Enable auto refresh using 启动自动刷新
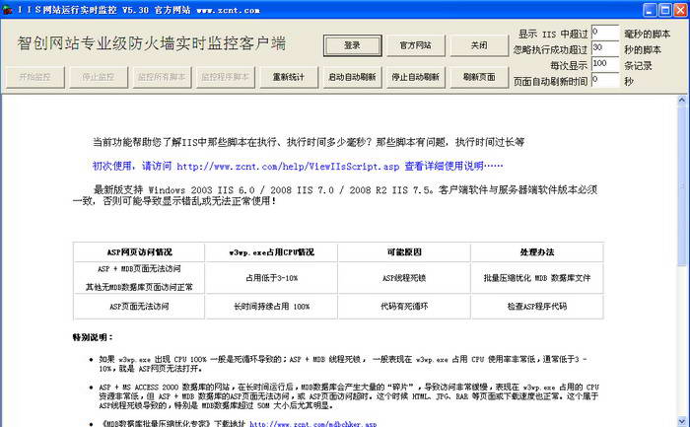 pos(352,76)
